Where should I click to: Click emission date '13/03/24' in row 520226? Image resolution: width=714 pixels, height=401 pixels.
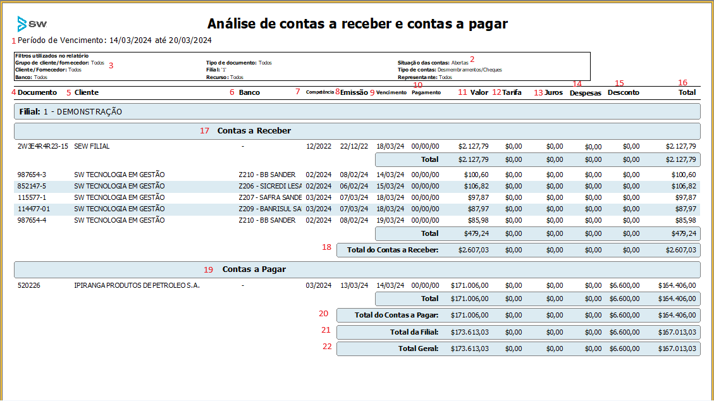[354, 285]
